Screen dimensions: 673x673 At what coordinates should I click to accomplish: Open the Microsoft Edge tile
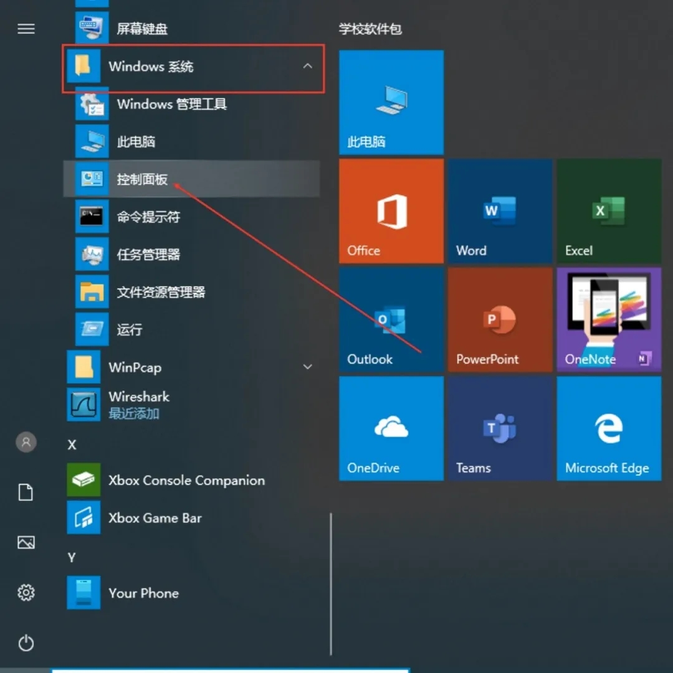[608, 428]
